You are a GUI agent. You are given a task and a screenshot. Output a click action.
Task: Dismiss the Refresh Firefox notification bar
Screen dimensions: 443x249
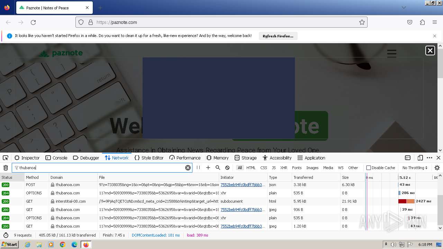tap(435, 36)
